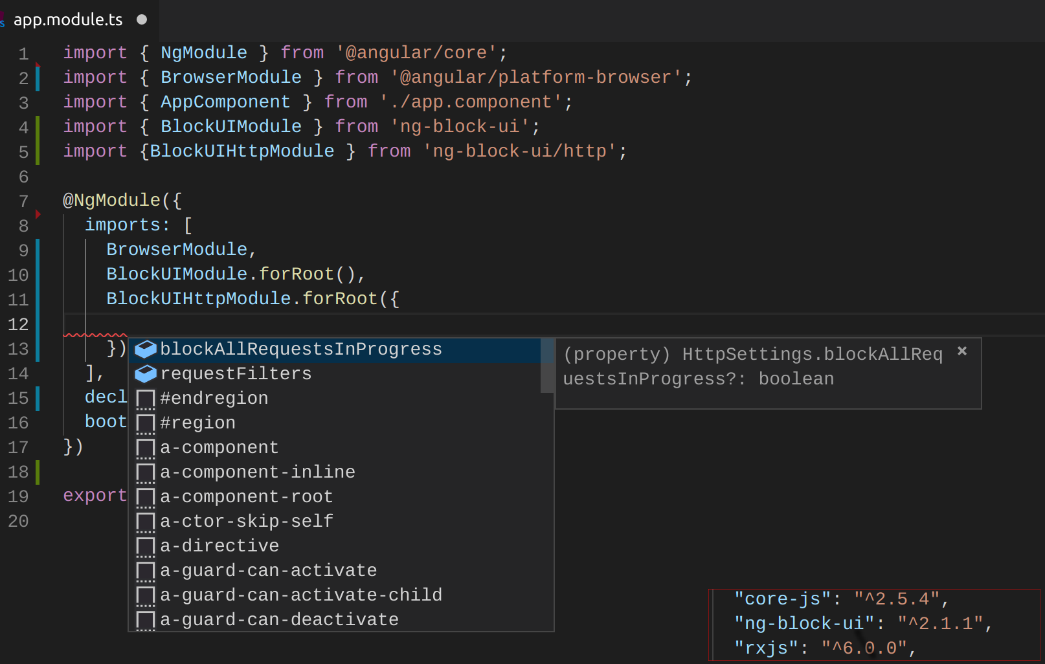Click the snippet icon beside a-component-inline
Screen dimensions: 1045x664
pyautogui.click(x=145, y=472)
